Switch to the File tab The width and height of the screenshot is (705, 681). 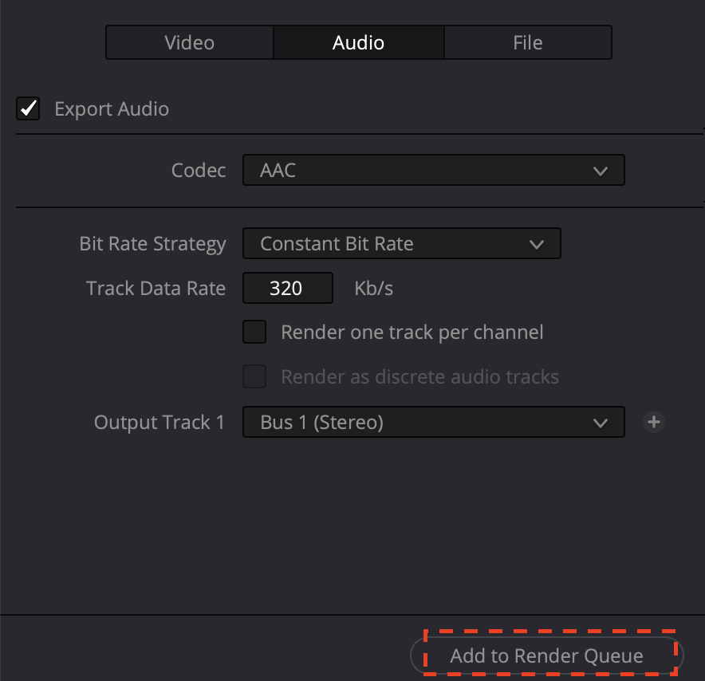[x=527, y=42]
